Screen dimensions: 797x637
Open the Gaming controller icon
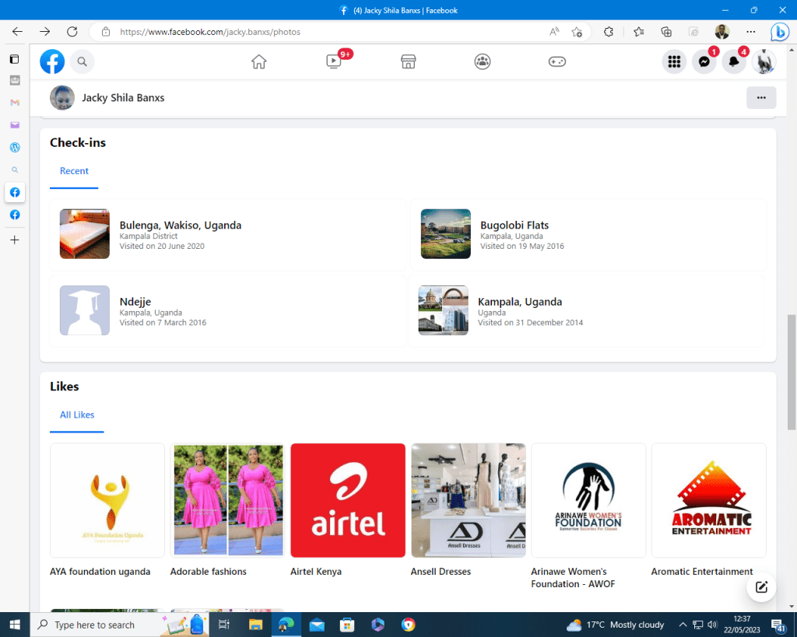[x=557, y=61]
